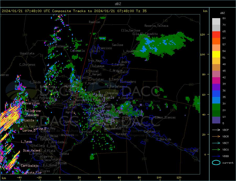Click the VBCT legend label
This screenshot has width=236, height=181.
click(226, 143)
